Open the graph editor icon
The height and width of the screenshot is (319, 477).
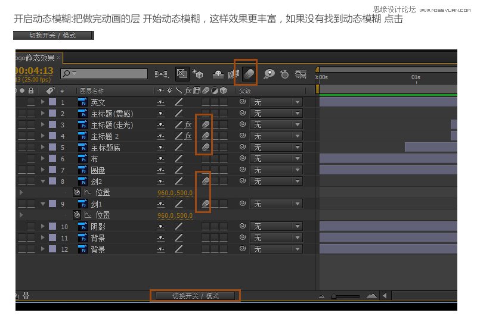[301, 74]
